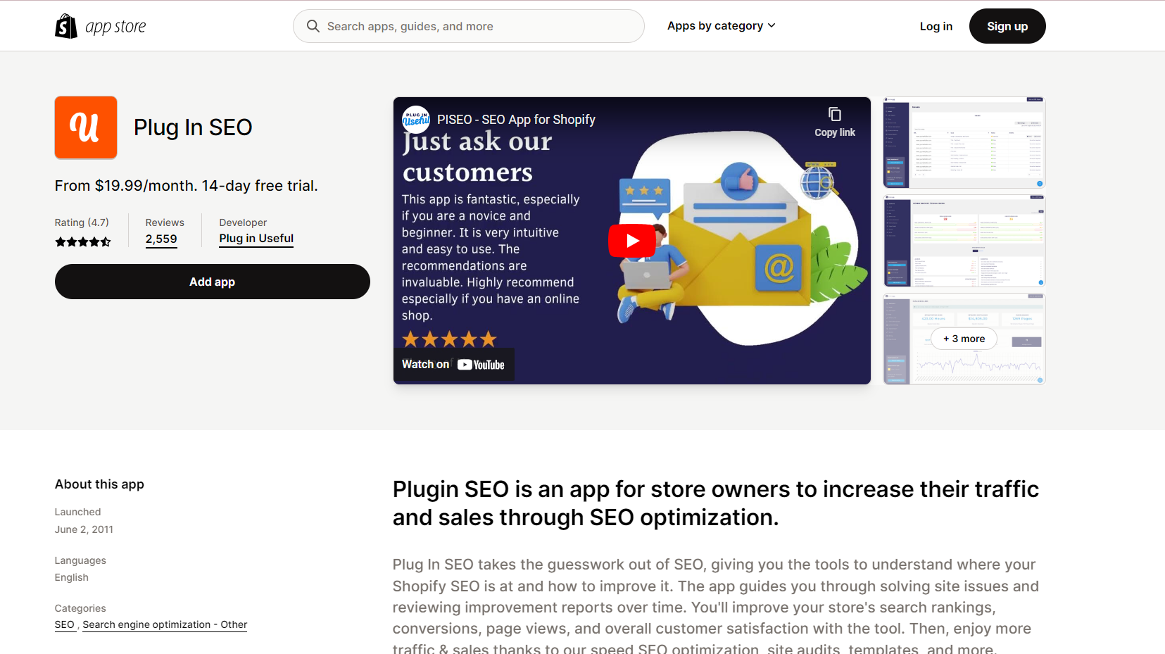
Task: Play the YouTube video with the red play button
Action: [632, 241]
